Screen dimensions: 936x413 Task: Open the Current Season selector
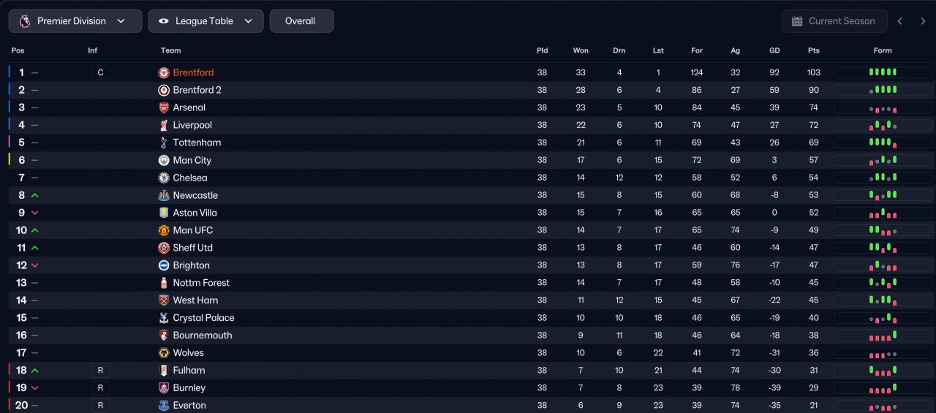(834, 21)
